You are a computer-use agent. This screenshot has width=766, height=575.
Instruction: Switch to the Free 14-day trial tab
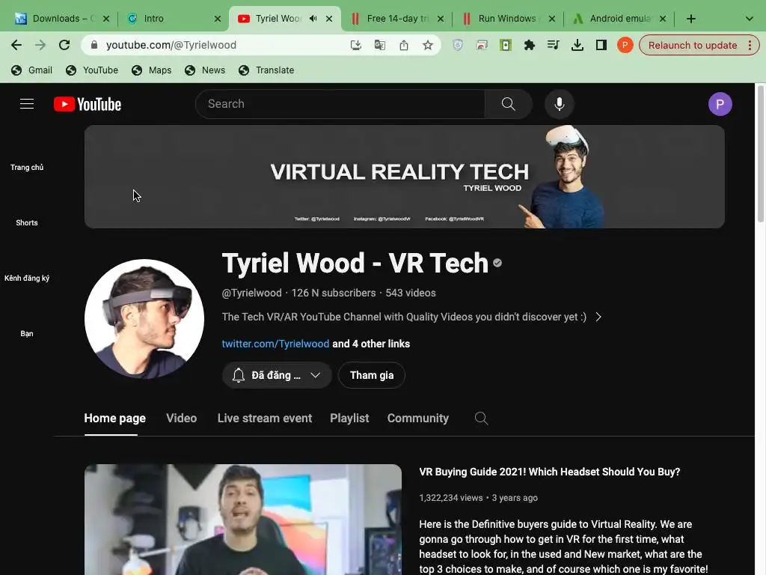397,19
